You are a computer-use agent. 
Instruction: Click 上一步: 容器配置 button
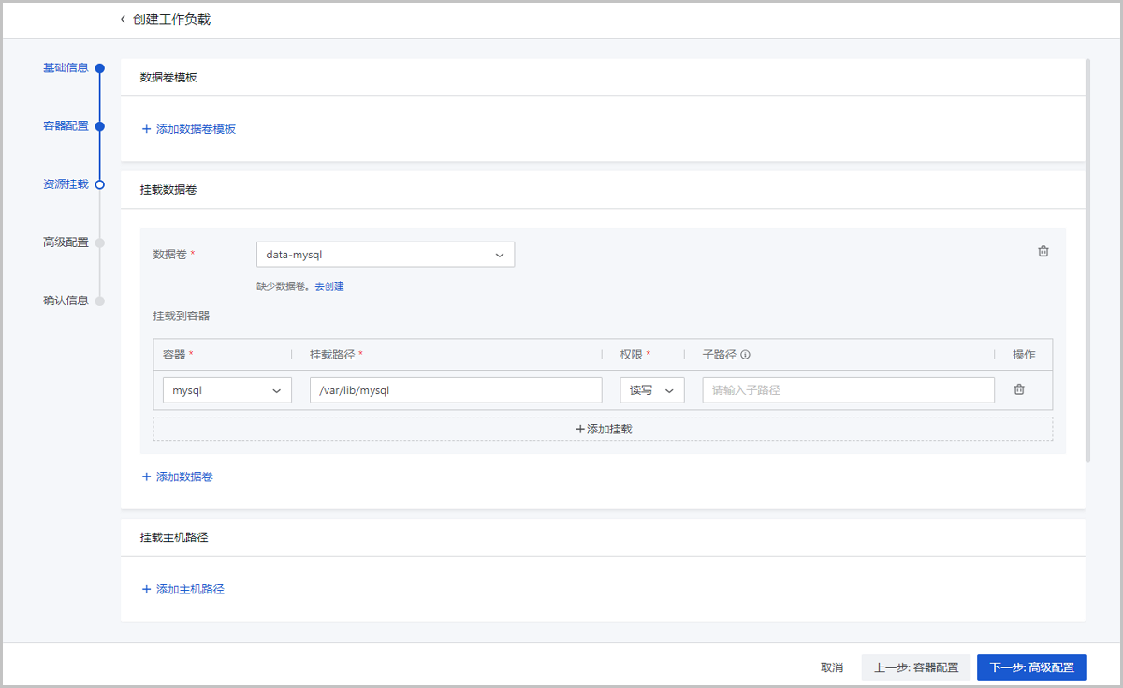click(x=915, y=666)
